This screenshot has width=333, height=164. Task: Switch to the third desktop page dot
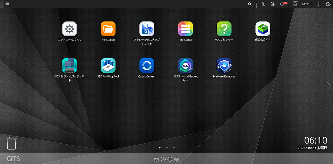click(174, 147)
